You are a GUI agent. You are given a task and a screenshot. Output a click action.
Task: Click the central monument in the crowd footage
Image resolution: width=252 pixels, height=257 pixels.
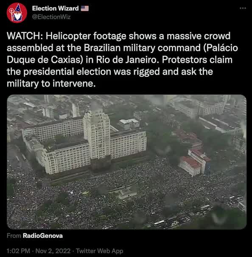pyautogui.click(x=127, y=193)
